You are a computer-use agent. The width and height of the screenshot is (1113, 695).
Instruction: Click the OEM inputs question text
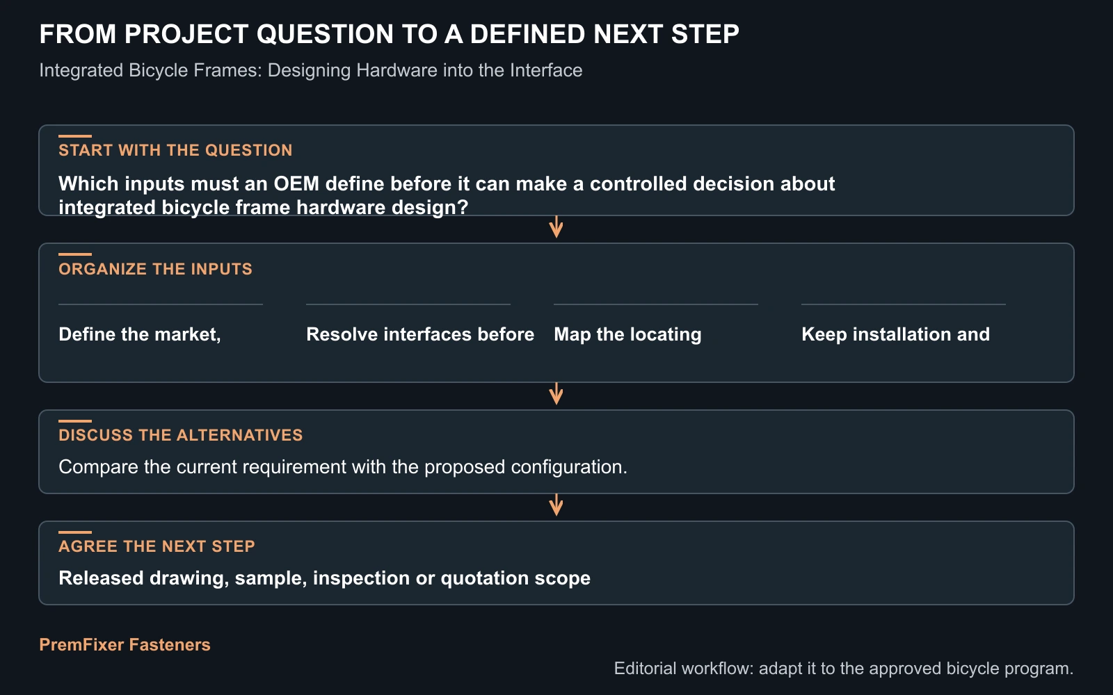point(447,195)
